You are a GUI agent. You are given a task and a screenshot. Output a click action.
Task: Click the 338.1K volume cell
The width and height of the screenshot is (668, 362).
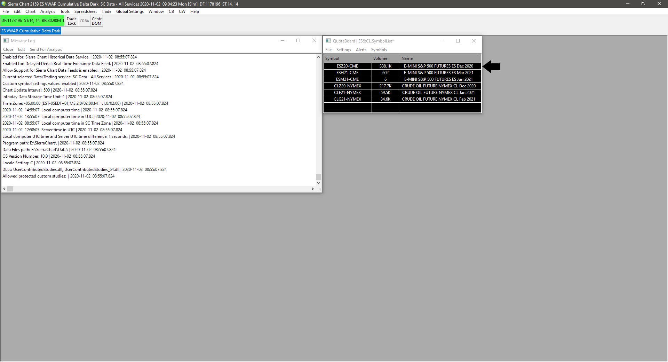386,66
